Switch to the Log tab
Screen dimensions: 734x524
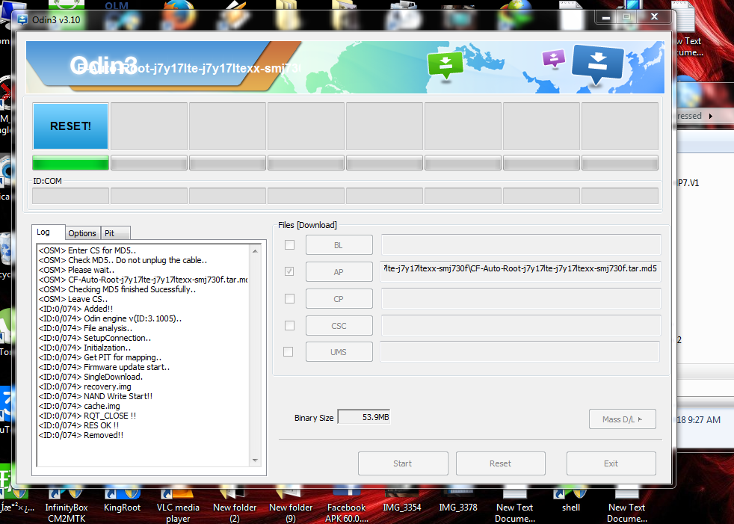coord(49,232)
